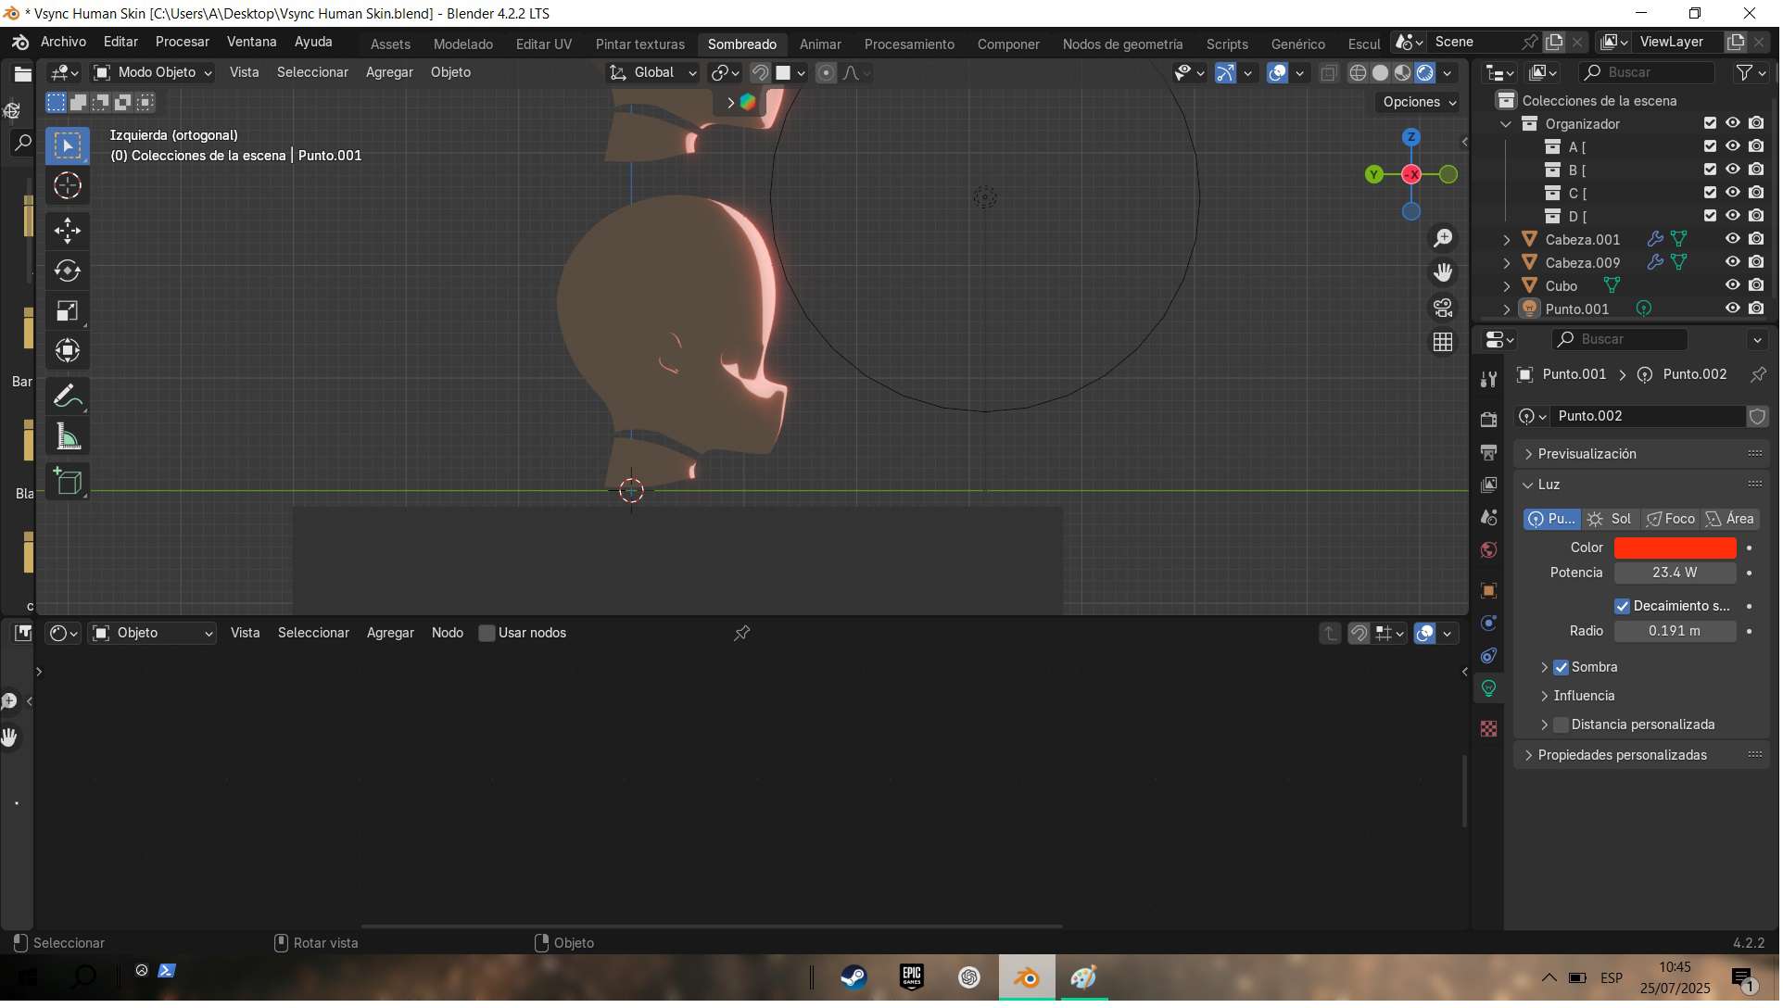1783x1008 pixels.
Task: Switch orthographic/perspective grid icon
Action: 1445,343
